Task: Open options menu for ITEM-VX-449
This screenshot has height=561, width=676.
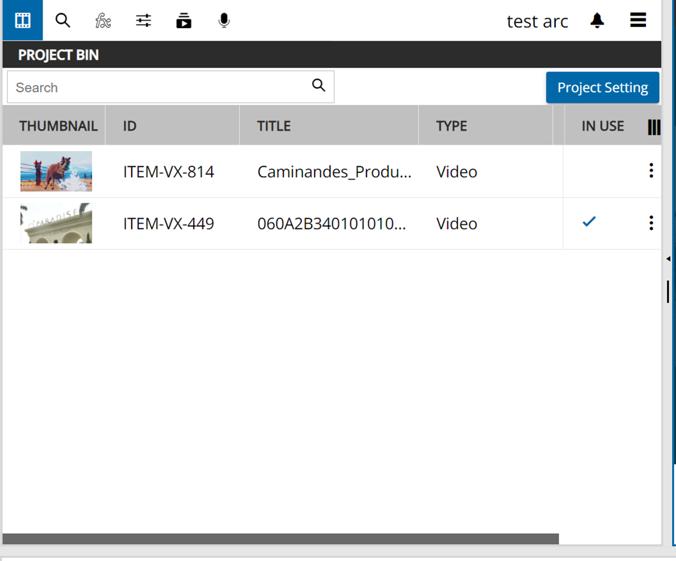Action: 651,223
